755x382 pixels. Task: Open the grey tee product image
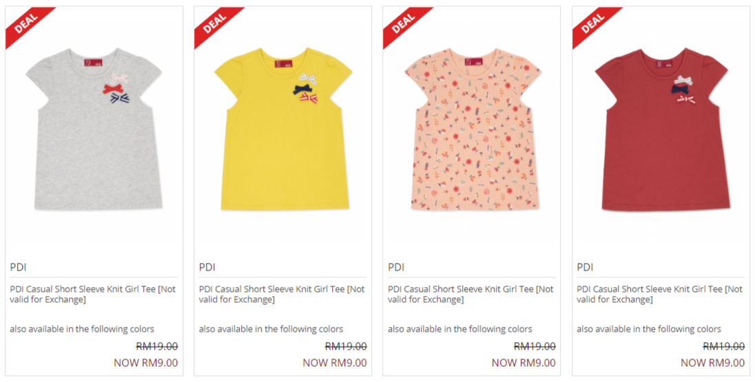[x=94, y=129]
